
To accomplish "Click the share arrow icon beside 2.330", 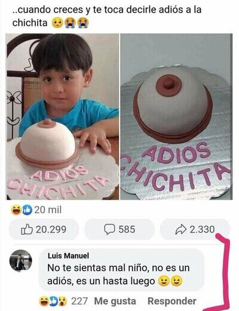I will (x=181, y=229).
